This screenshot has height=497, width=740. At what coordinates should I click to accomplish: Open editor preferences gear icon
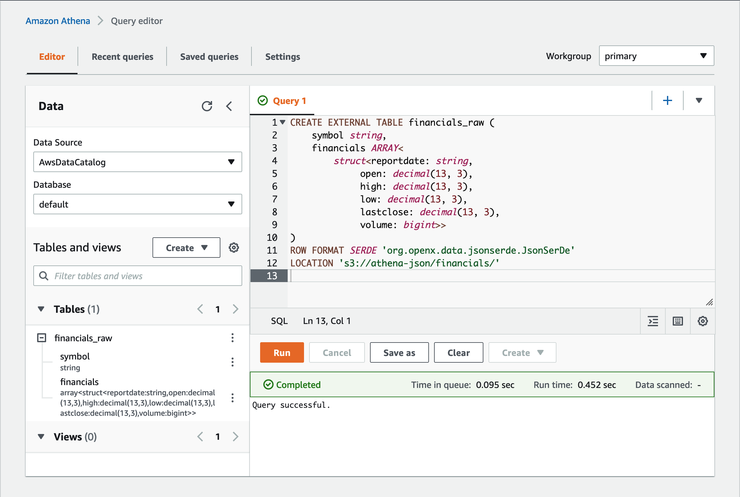(x=703, y=321)
